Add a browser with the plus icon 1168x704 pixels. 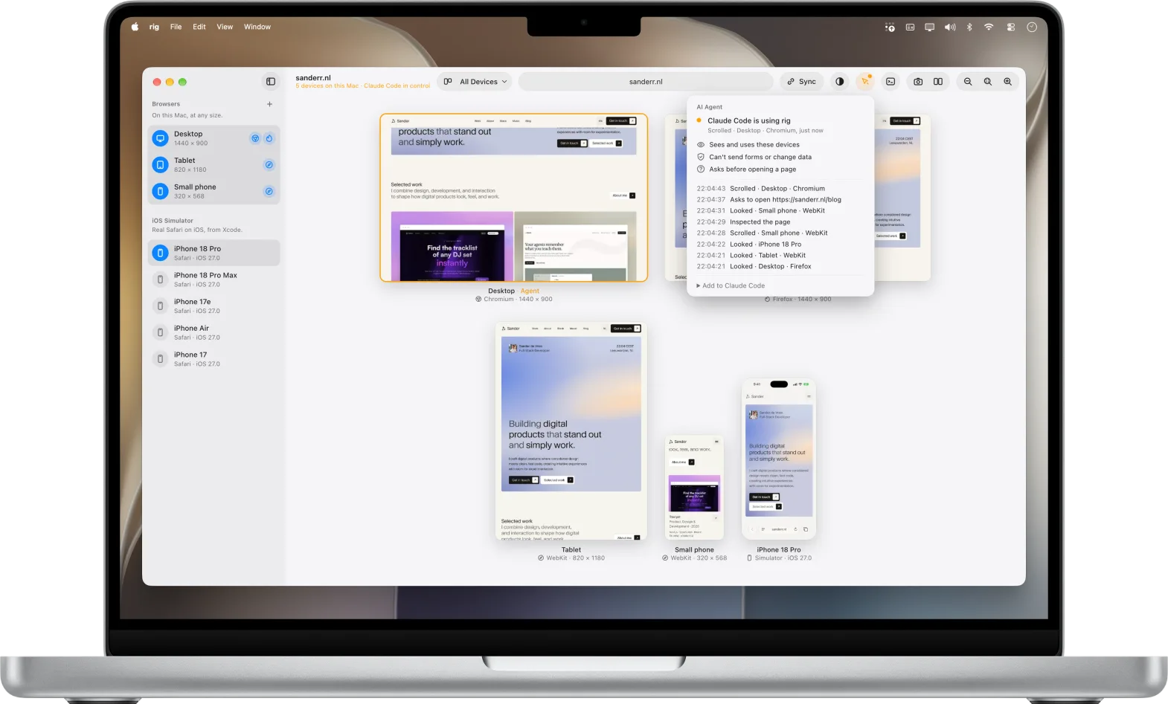point(269,104)
